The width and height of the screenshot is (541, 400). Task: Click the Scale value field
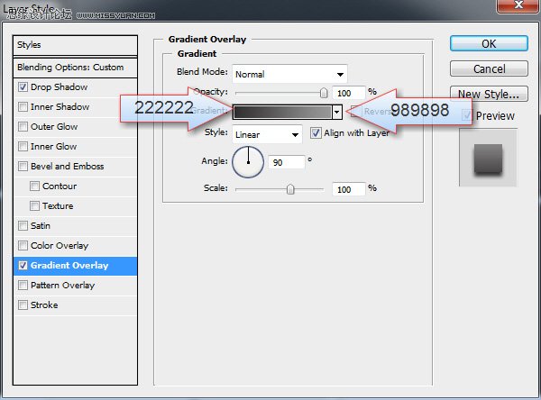coord(348,189)
